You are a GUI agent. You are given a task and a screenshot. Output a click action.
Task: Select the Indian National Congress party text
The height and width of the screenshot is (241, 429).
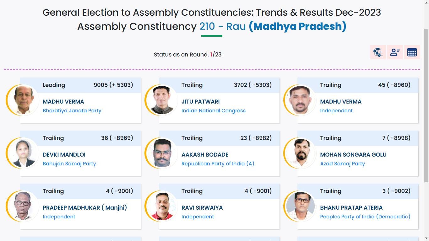tap(213, 110)
